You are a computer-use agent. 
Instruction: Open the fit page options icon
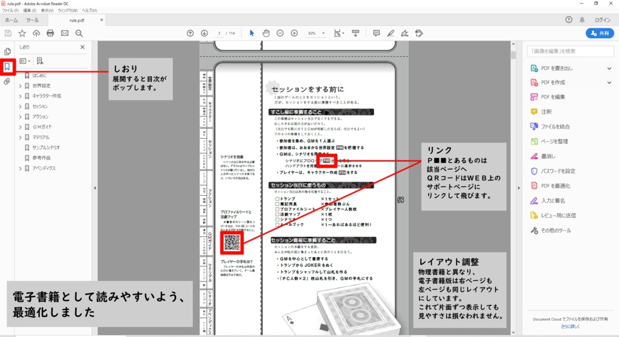[x=339, y=34]
